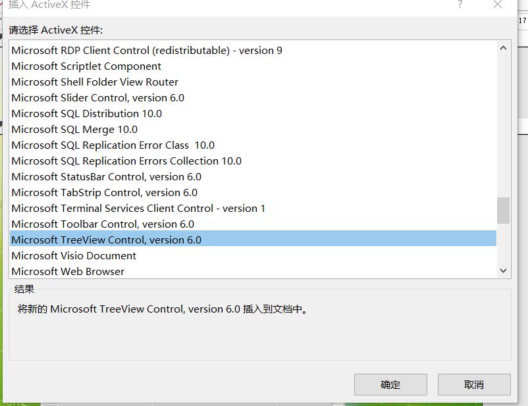Select Microsoft SQL Distribution 10.0

coord(253,114)
